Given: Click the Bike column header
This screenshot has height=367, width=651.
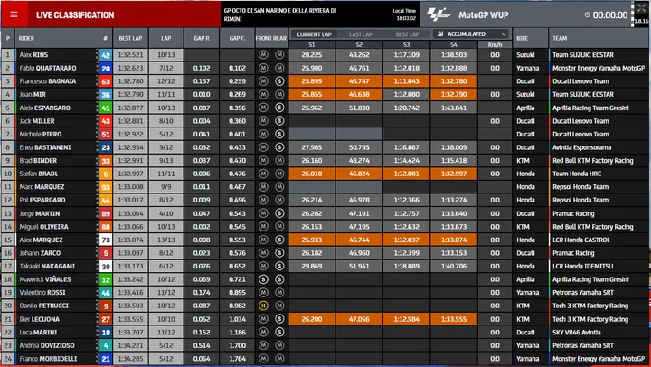Looking at the screenshot, I should 523,38.
